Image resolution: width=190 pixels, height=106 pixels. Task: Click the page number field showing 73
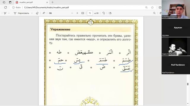coord(90,13)
